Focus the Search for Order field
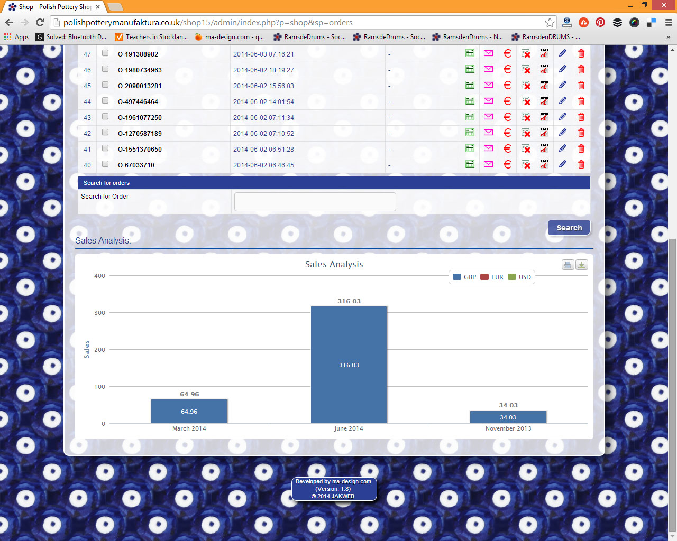Viewport: 677px width, 541px height. click(315, 202)
